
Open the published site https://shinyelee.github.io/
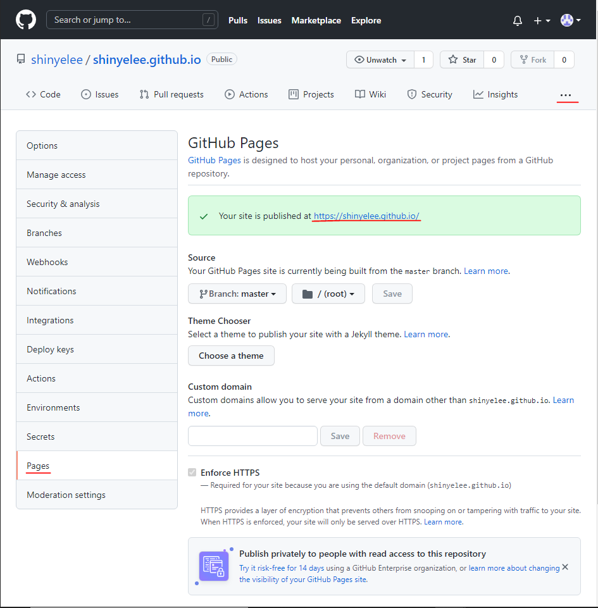pyautogui.click(x=366, y=216)
